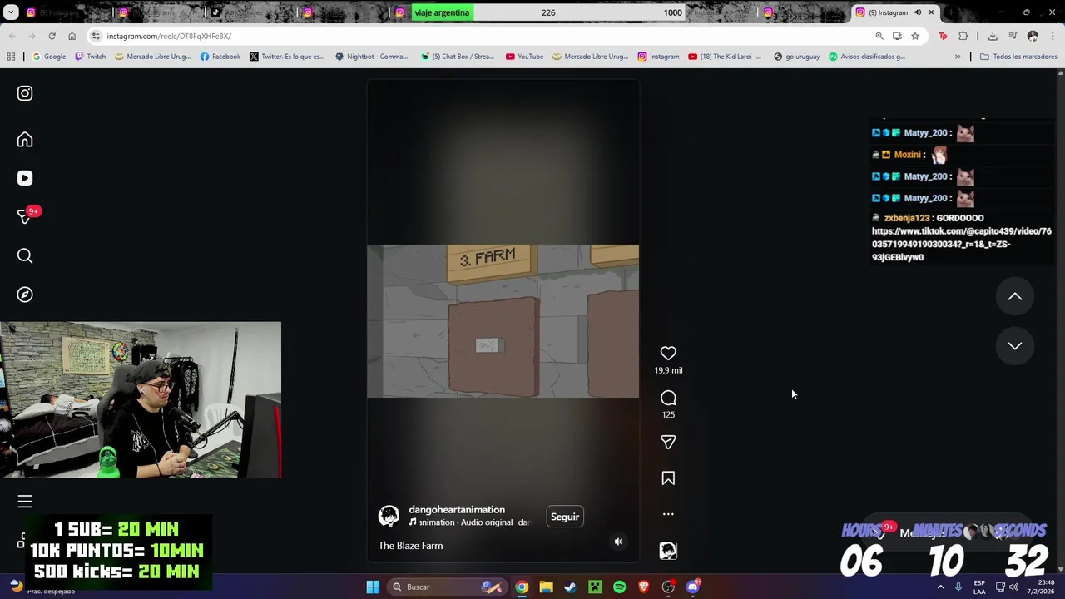Open the Google apps grid in the bookmarks bar
This screenshot has height=599, width=1065.
point(11,57)
